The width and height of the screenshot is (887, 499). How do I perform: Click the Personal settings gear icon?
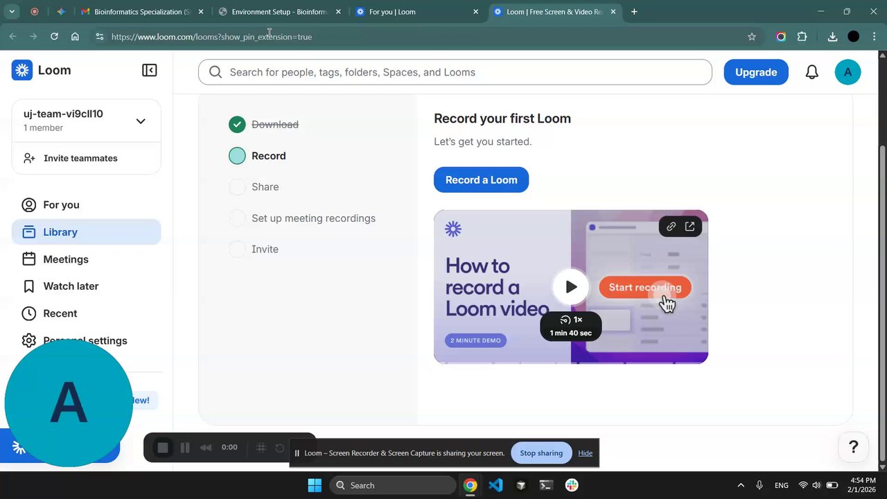coord(28,340)
